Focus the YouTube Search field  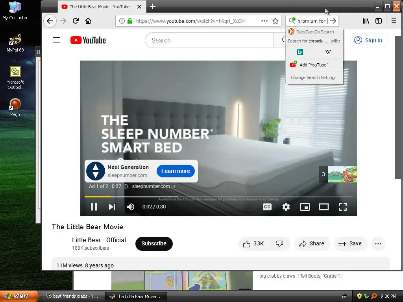tap(209, 40)
